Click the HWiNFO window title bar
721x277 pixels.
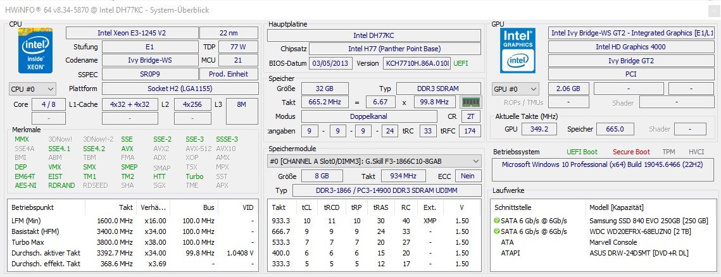click(361, 9)
